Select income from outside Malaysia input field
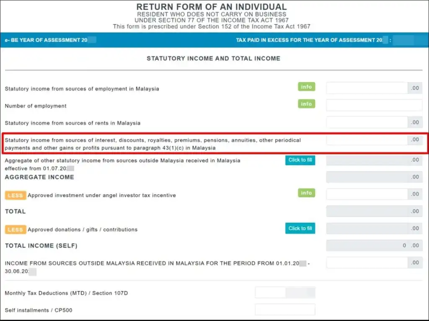This screenshot has width=429, height=321. coord(367,263)
